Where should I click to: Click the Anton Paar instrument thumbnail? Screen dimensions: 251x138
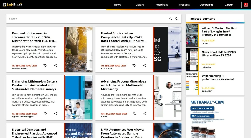(x=168, y=49)
